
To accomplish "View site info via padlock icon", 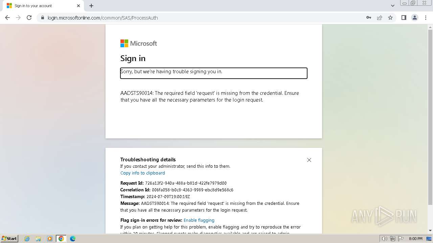I will tap(42, 18).
